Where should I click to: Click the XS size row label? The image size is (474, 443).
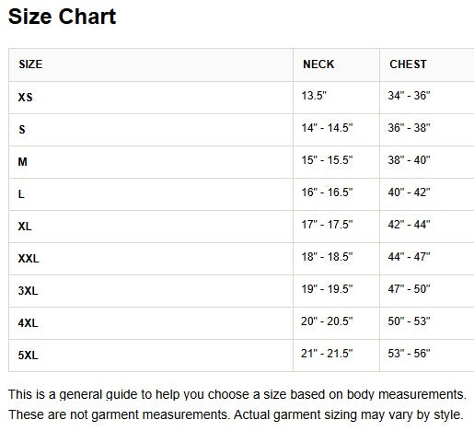coord(25,98)
